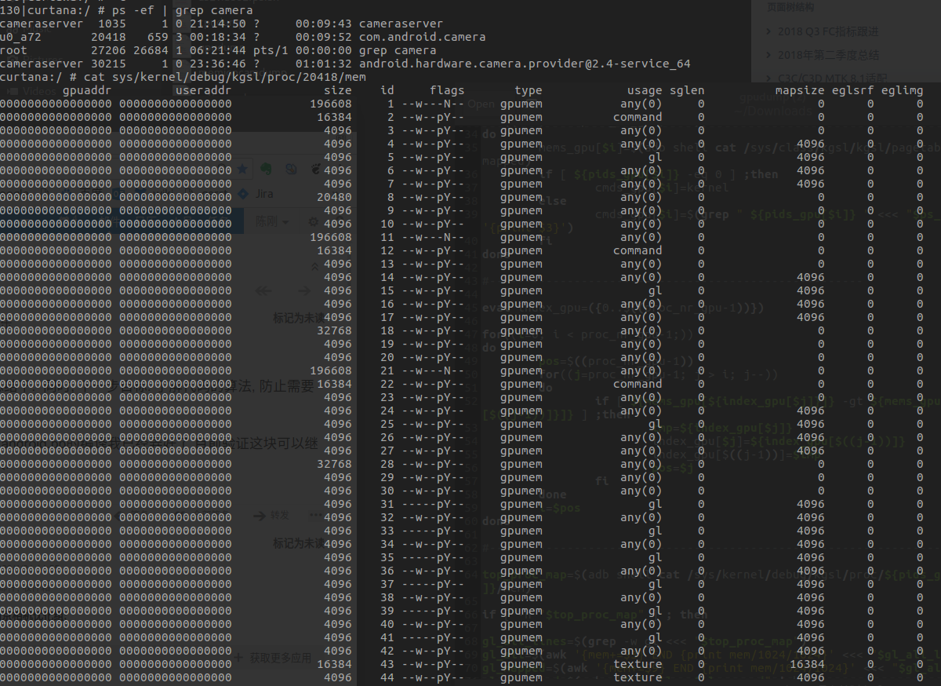Collapse the panel with the double-up chevron

tap(314, 266)
